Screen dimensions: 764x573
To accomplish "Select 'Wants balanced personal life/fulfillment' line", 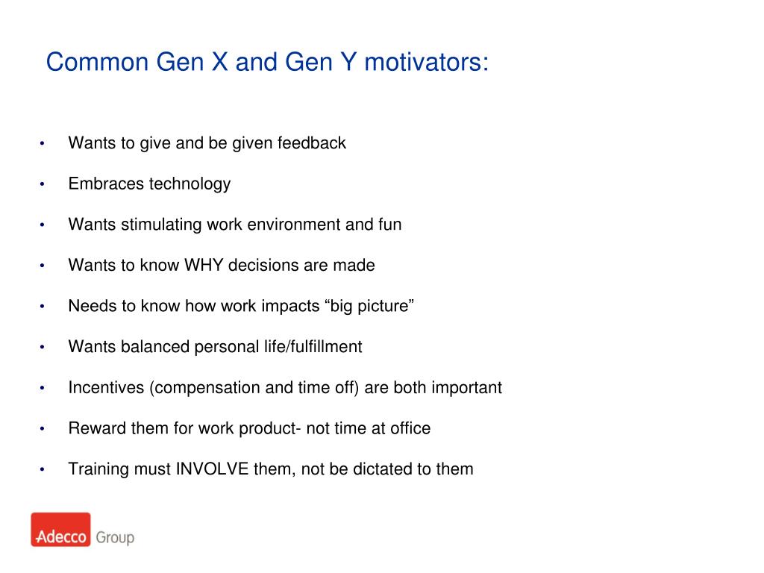I will pos(215,347).
